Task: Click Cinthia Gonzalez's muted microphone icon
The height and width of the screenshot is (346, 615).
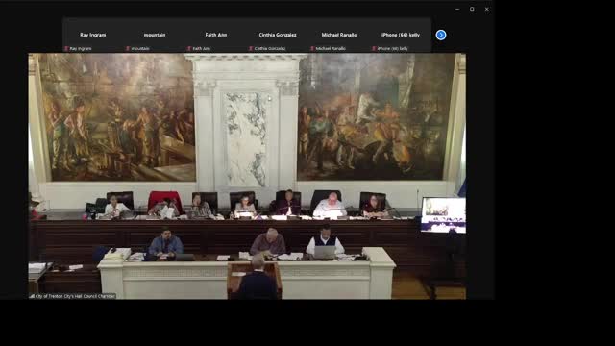Action: [x=251, y=49]
